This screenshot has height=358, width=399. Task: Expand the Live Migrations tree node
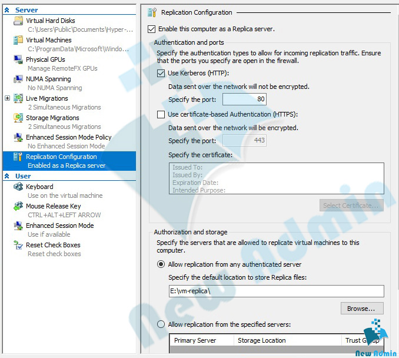7,98
